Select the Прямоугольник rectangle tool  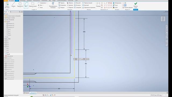click(x=33, y=5)
